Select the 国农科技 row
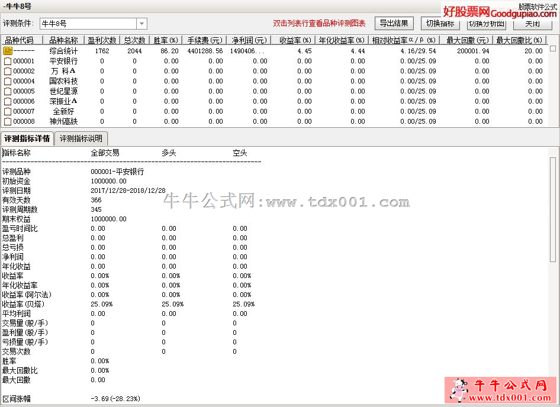The image size is (560, 407). (x=274, y=81)
